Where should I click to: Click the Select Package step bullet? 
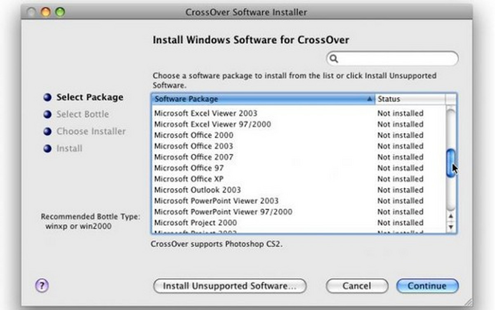pos(48,97)
